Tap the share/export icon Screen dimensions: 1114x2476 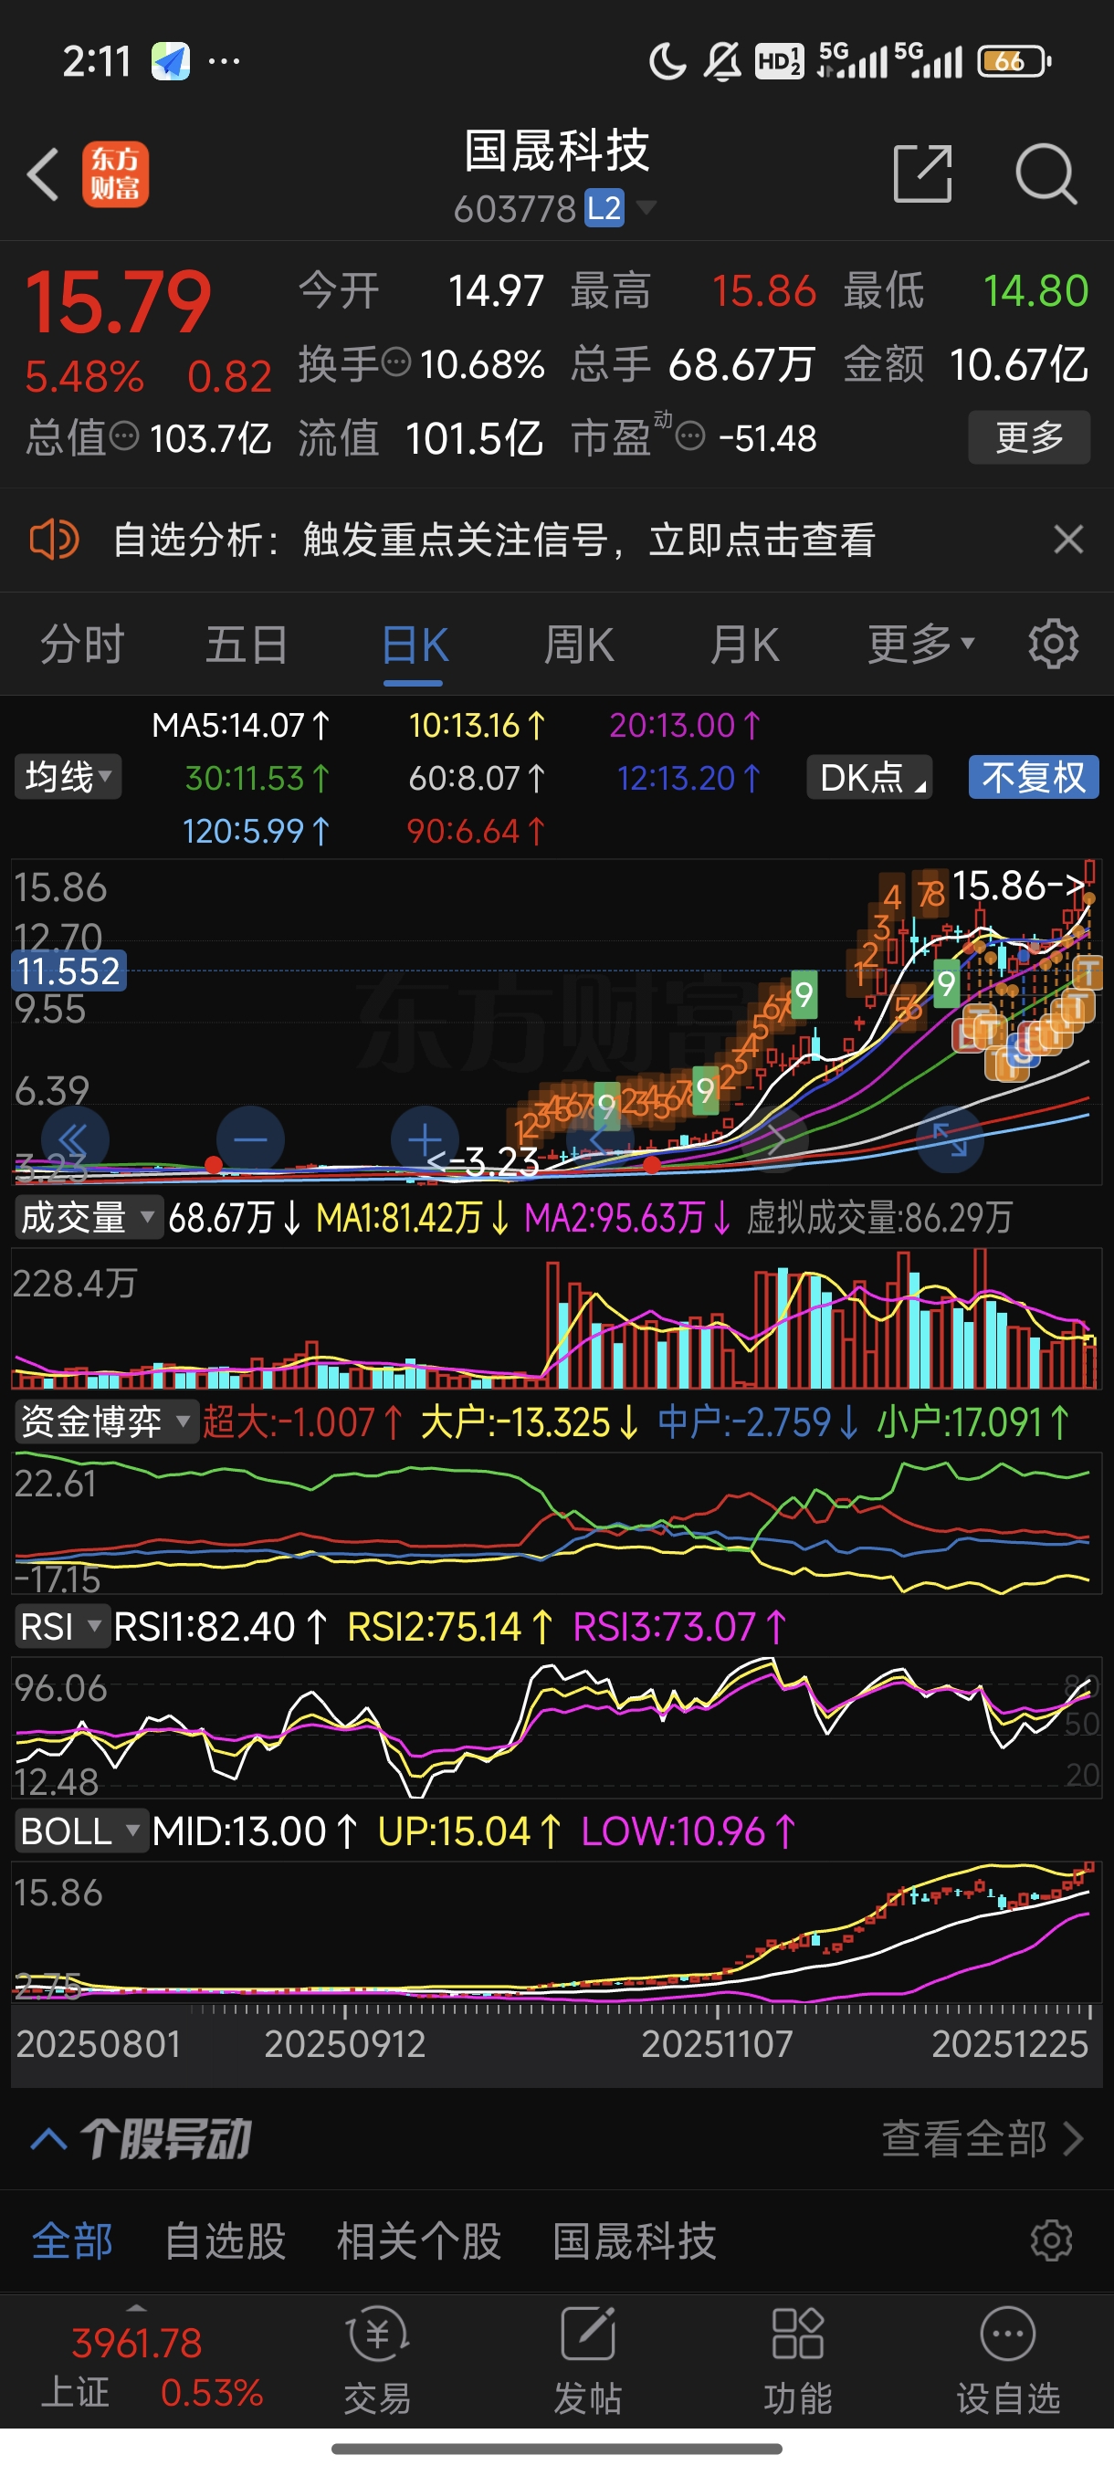[x=921, y=174]
